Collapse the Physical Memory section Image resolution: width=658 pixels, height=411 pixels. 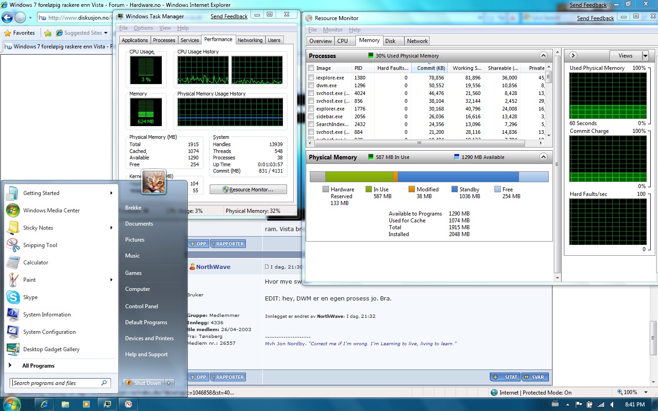tap(543, 157)
